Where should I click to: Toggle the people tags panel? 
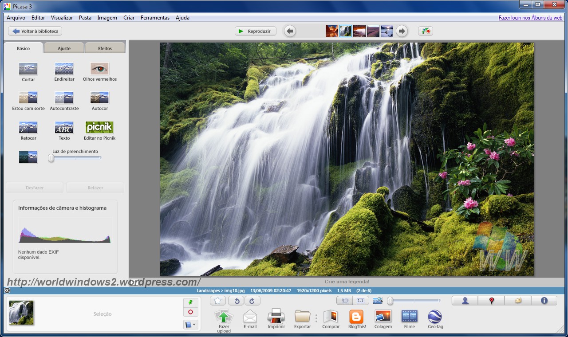point(465,301)
